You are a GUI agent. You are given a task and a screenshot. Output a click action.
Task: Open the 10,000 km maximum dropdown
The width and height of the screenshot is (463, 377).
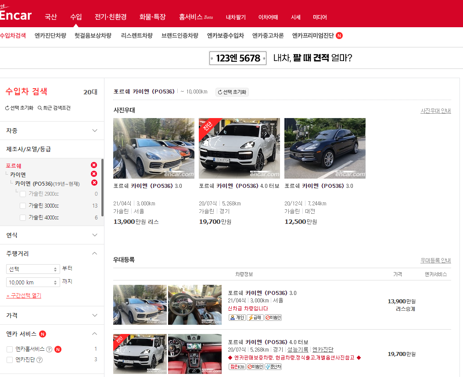(33, 282)
